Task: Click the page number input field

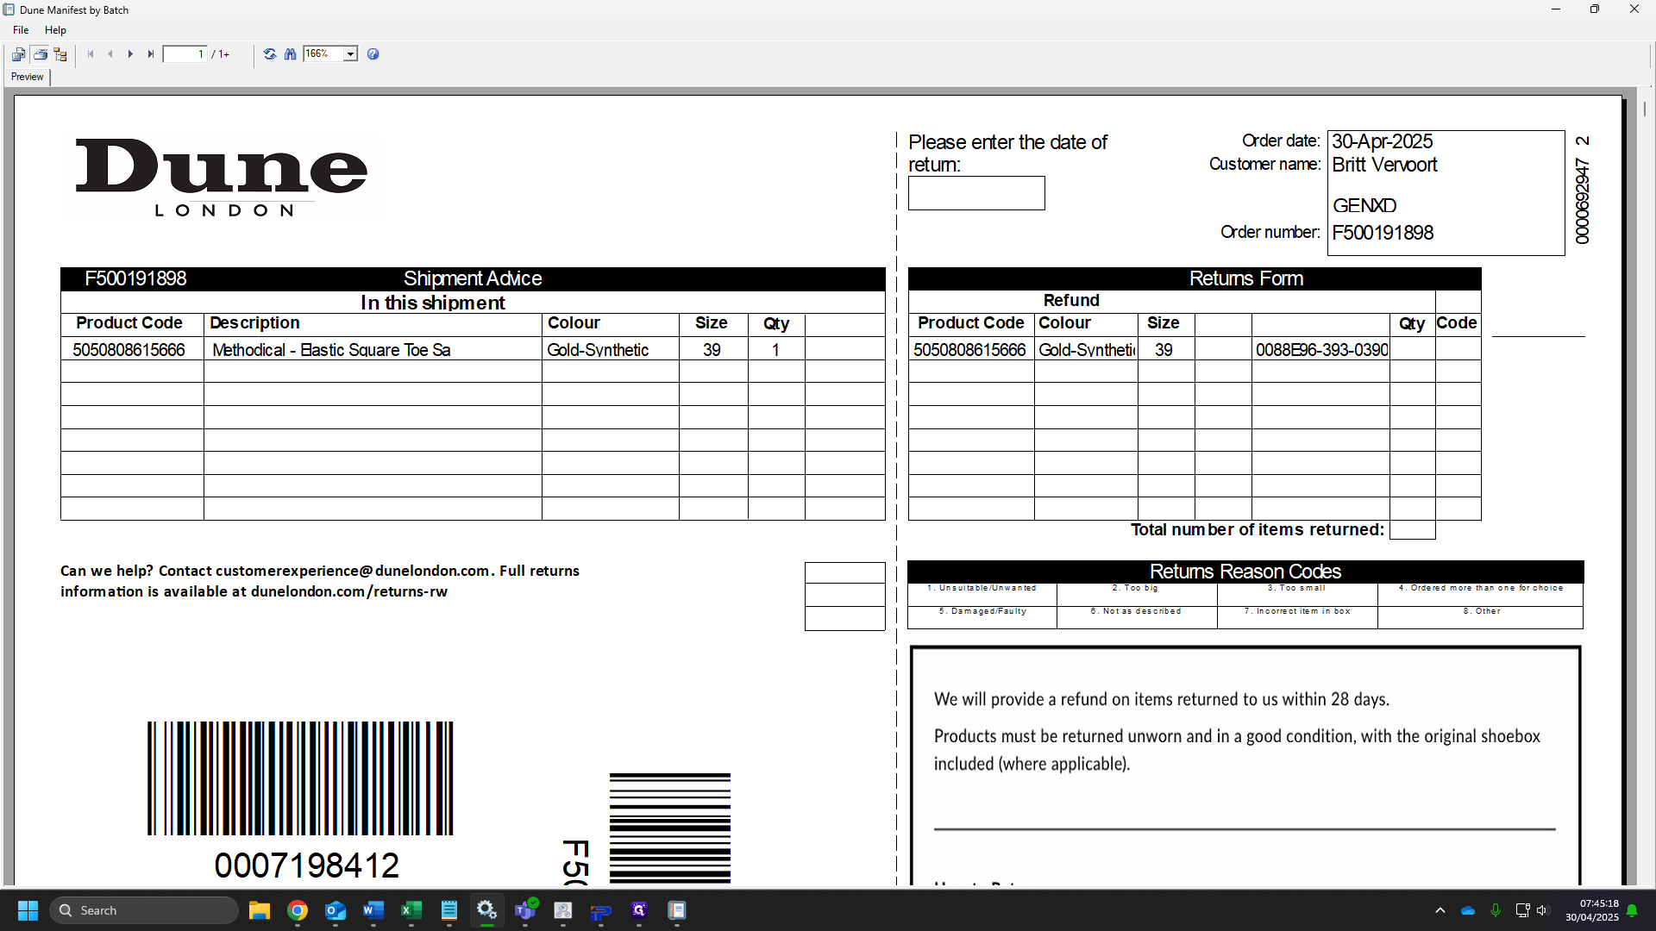Action: 185,54
